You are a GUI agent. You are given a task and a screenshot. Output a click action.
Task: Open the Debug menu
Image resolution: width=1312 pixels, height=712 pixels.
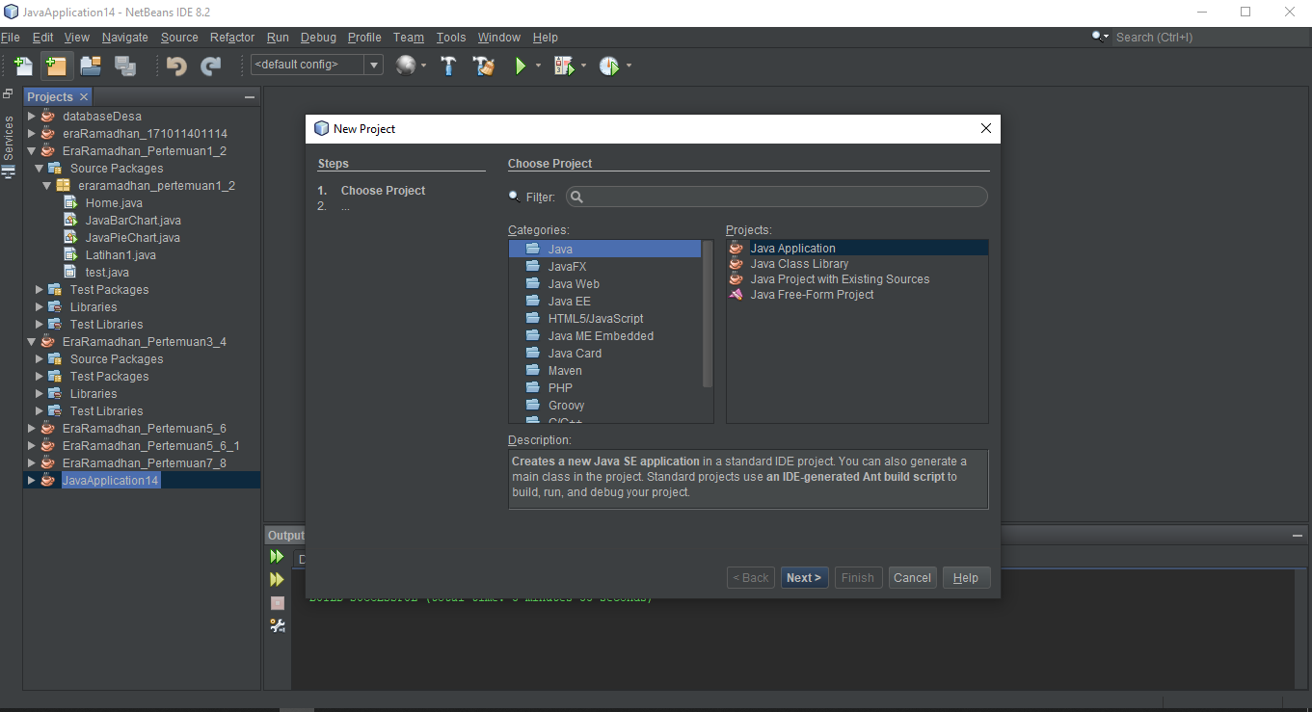tap(318, 38)
